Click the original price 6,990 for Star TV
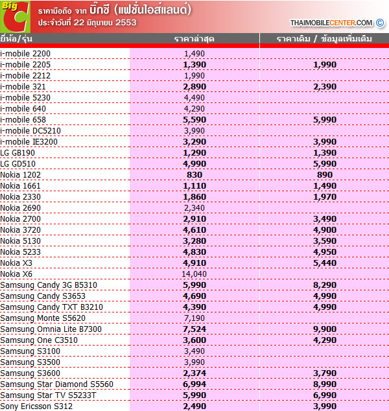 [325, 395]
